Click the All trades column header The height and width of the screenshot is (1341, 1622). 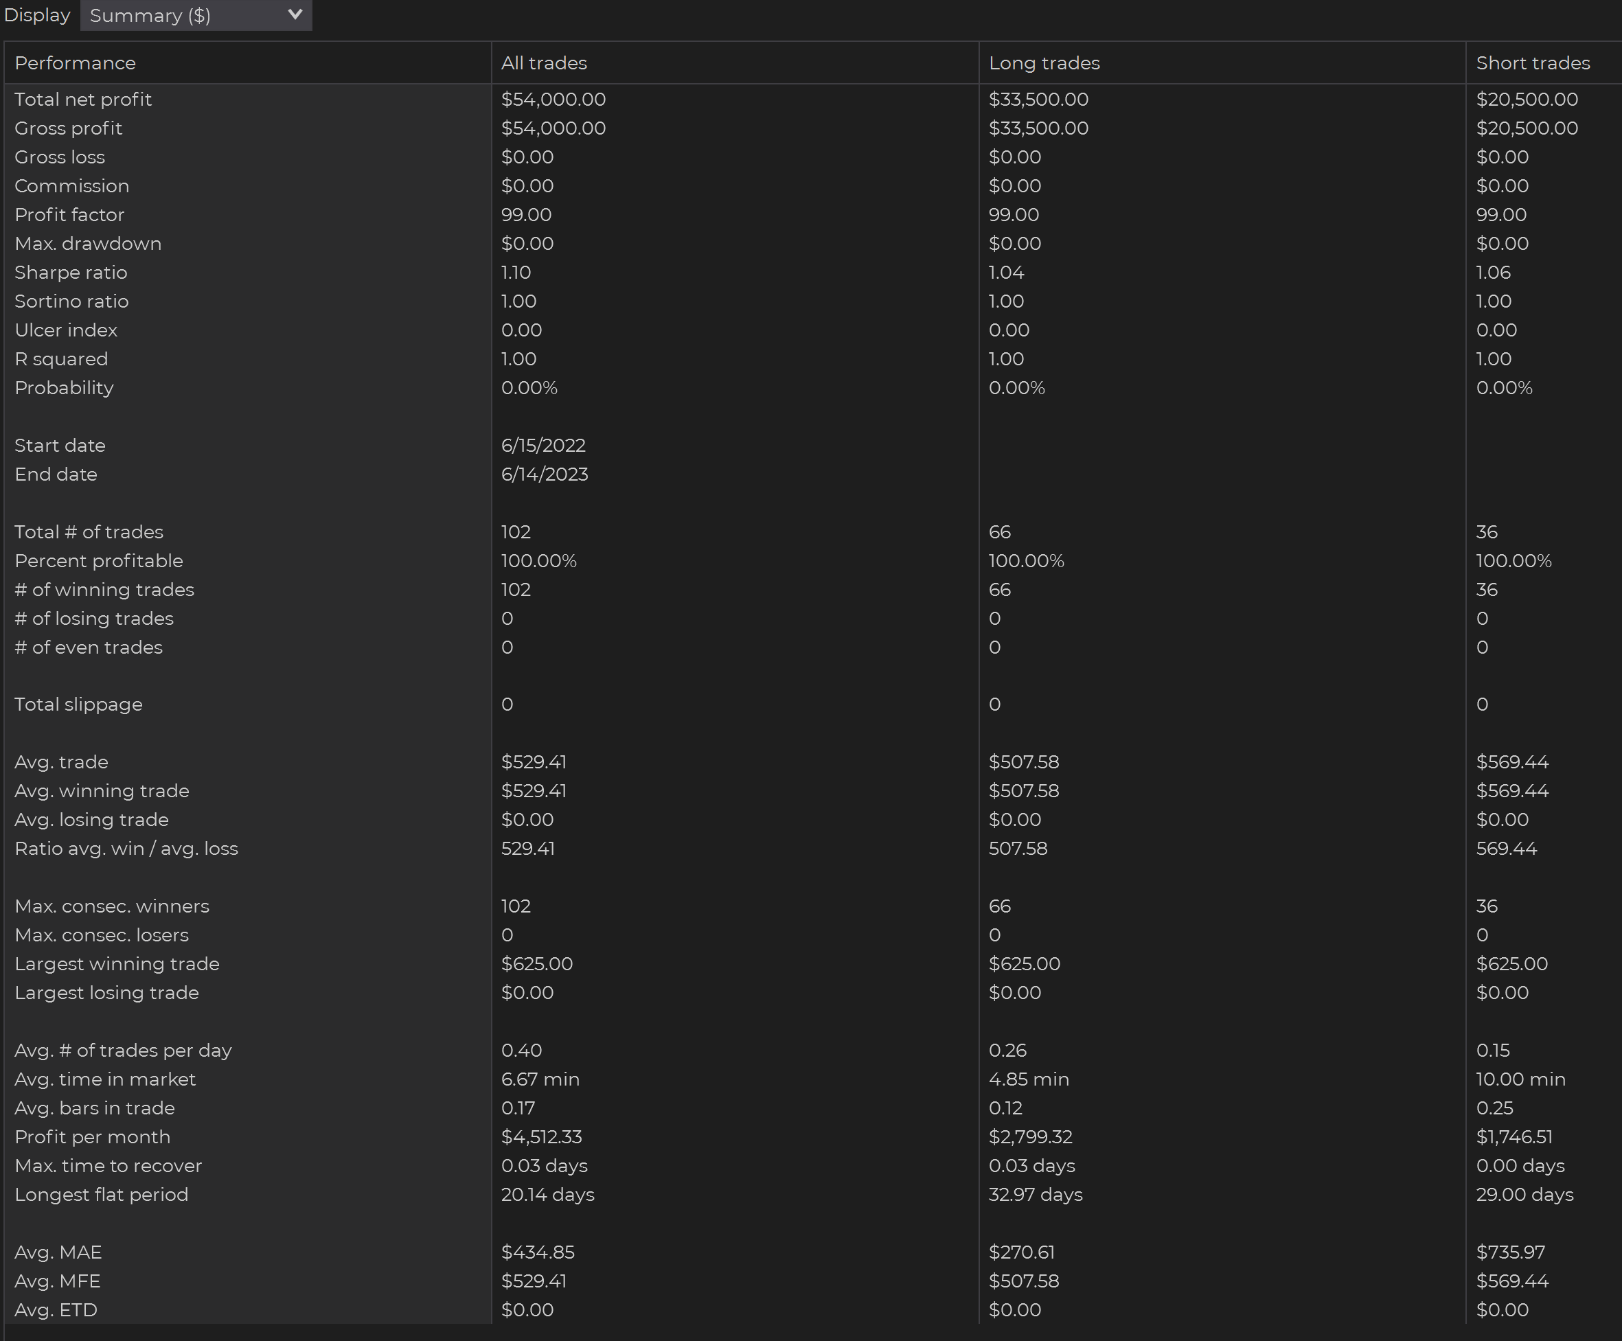(544, 63)
